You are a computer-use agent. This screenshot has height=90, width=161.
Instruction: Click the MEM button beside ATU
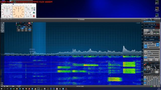coord(158,34)
